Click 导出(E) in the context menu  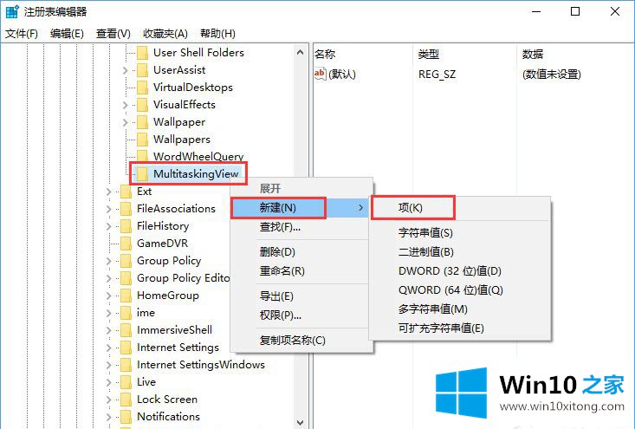coord(277,296)
